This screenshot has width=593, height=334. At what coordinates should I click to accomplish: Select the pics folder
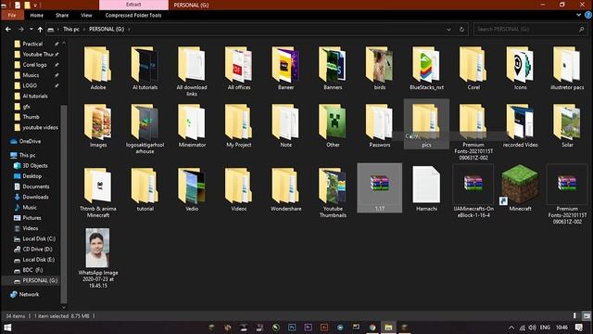(x=426, y=124)
